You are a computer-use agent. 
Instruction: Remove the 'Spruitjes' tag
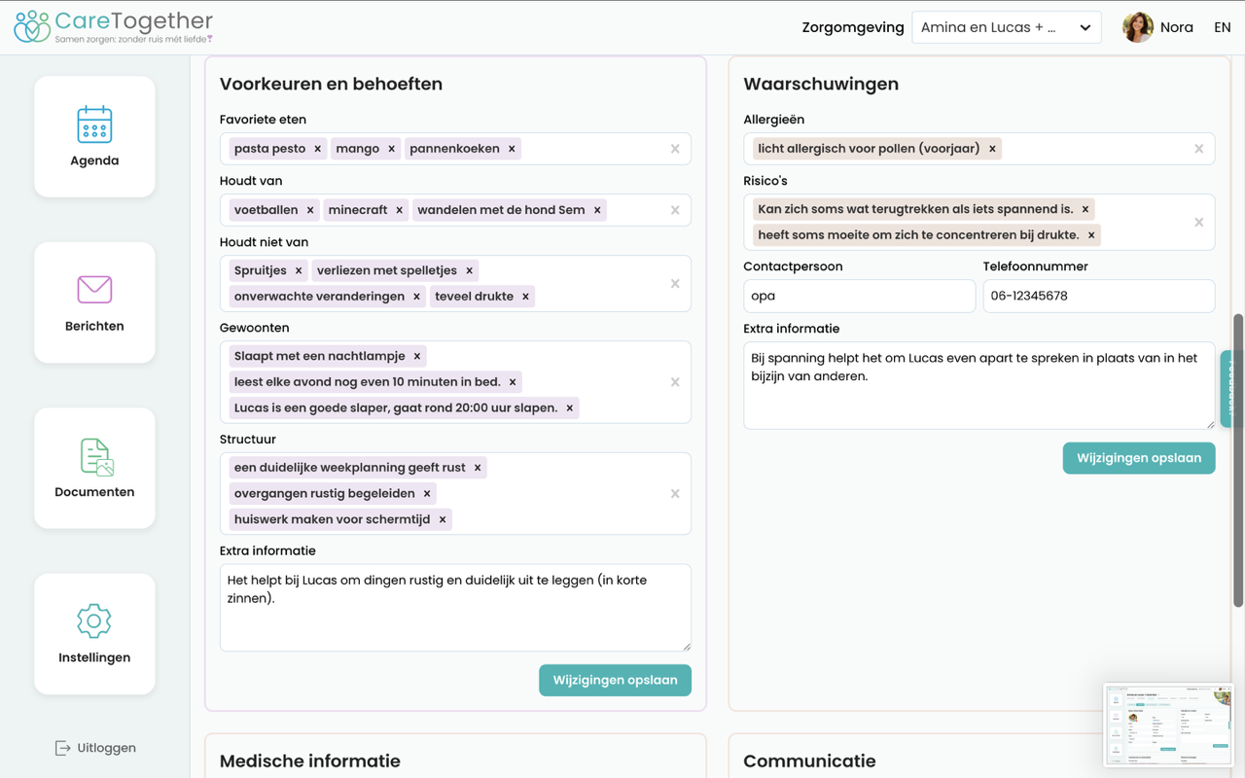(x=299, y=270)
